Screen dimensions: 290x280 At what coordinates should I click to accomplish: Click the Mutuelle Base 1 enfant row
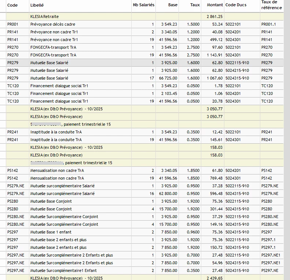[51, 232]
